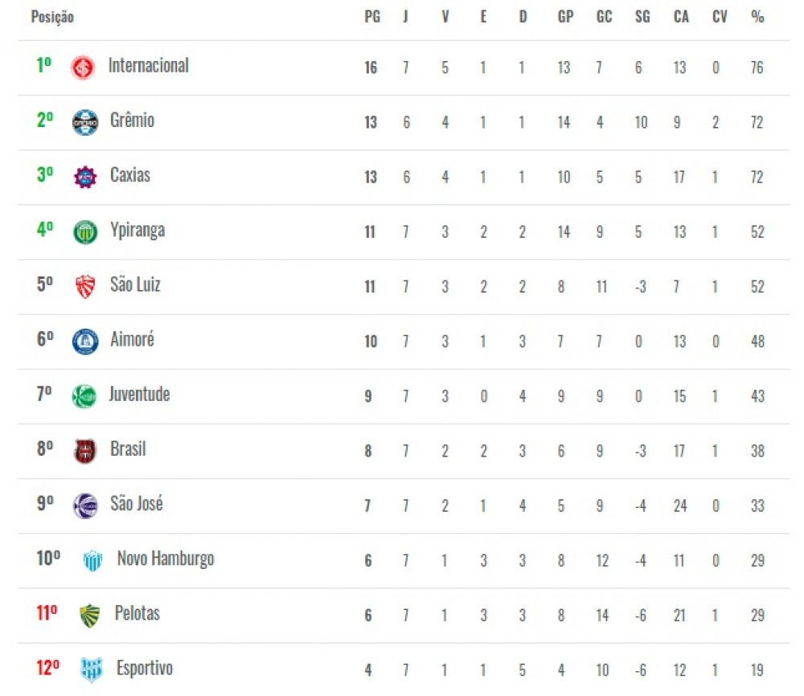The width and height of the screenshot is (804, 696).
Task: Click the Internacional club crest
Action: click(x=83, y=68)
